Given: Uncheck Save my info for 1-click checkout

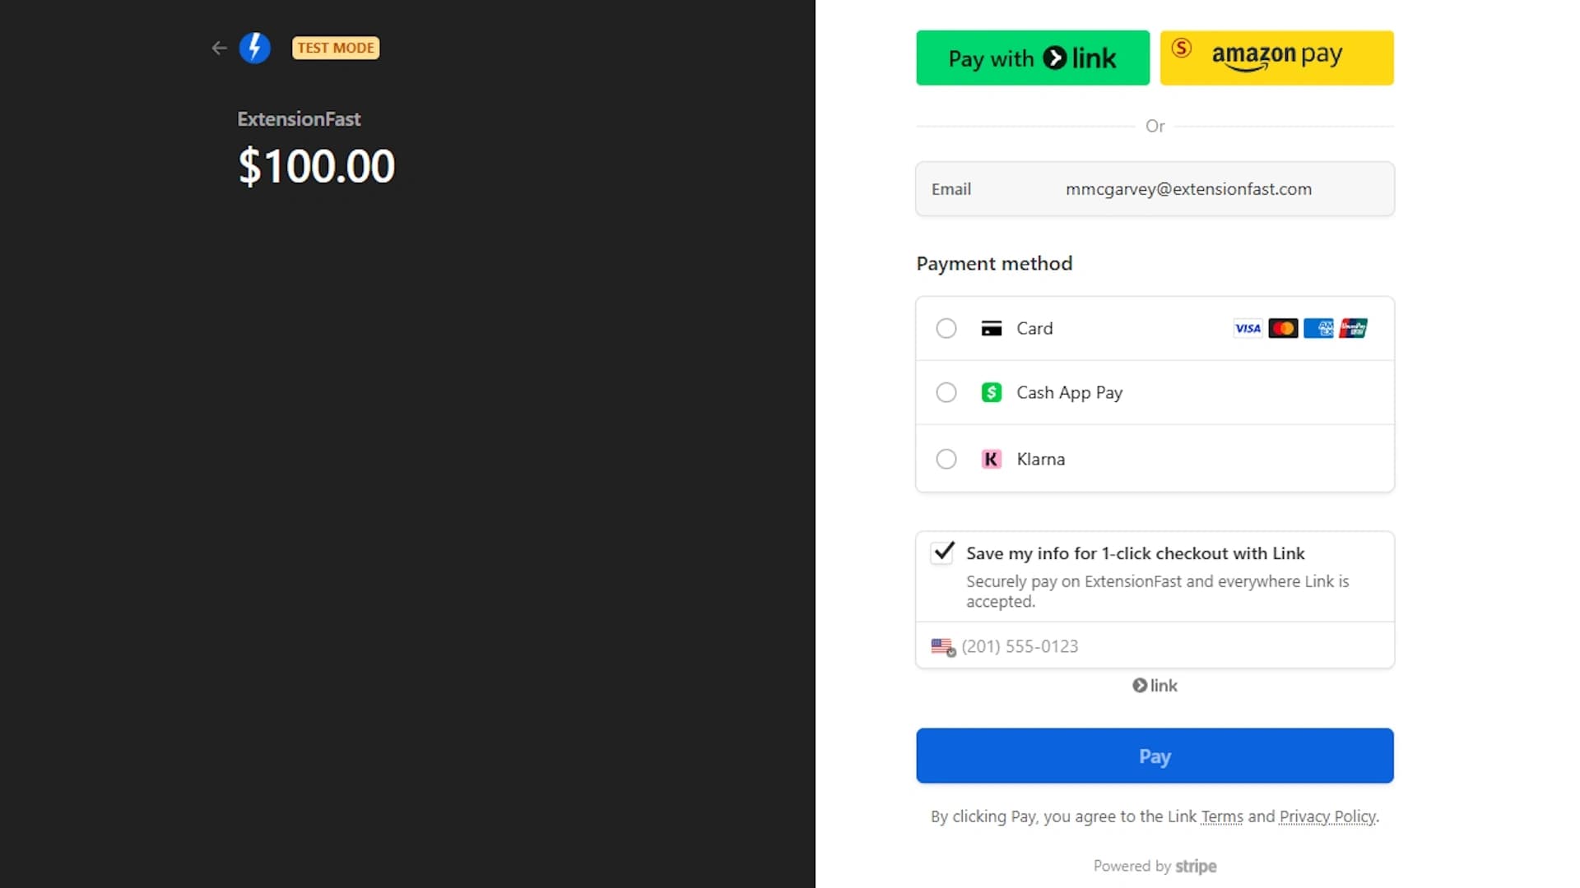Looking at the screenshot, I should [x=942, y=553].
